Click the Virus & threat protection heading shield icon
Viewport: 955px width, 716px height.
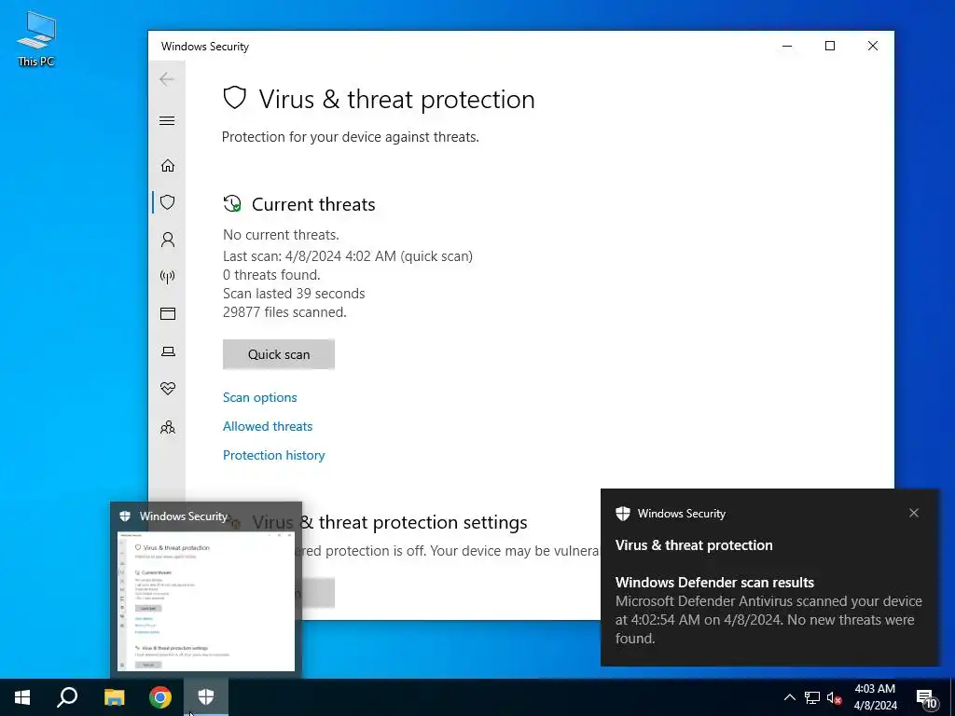tap(234, 98)
